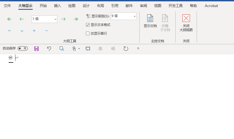
Task: Click the 显示文档 button
Action: pos(150,21)
